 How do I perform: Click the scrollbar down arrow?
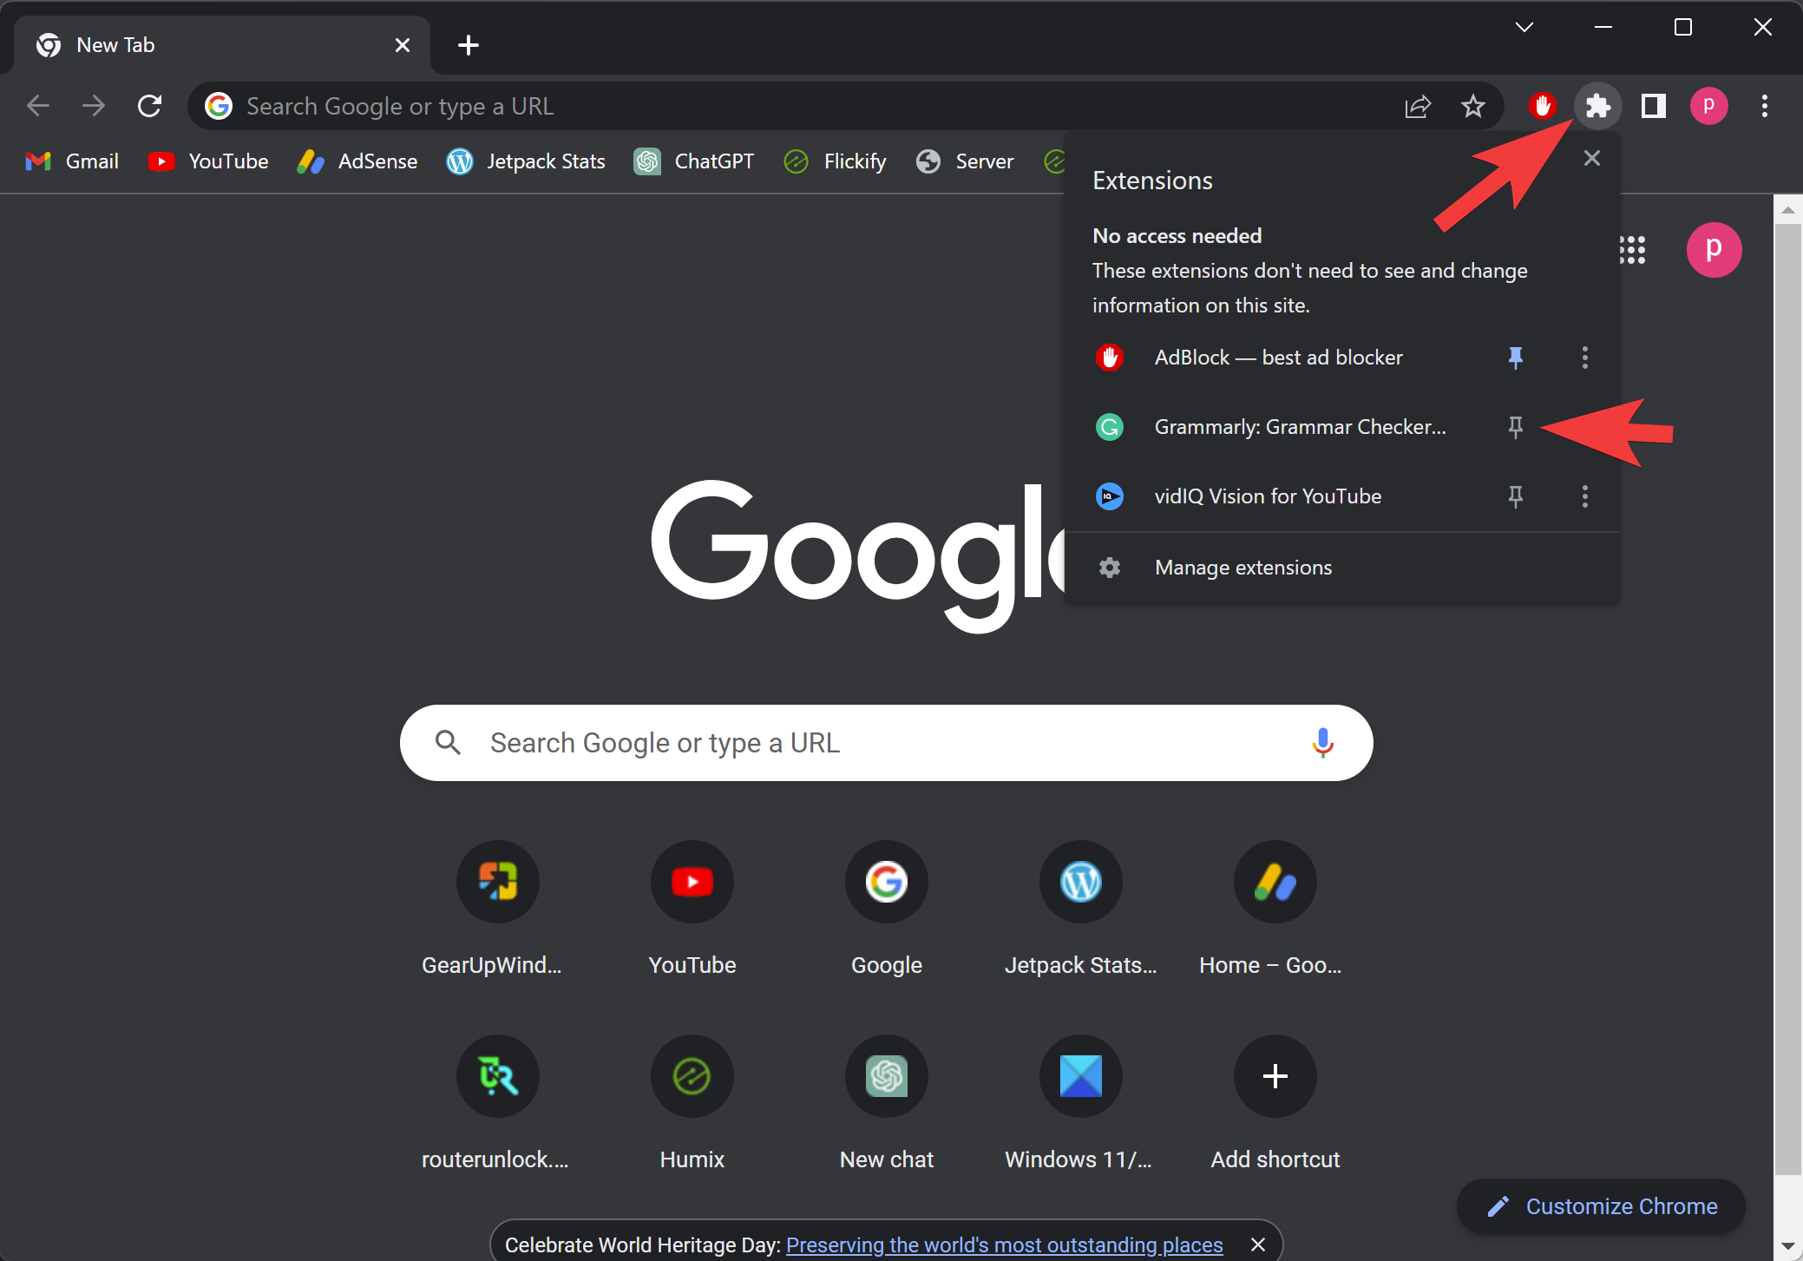[x=1787, y=1246]
